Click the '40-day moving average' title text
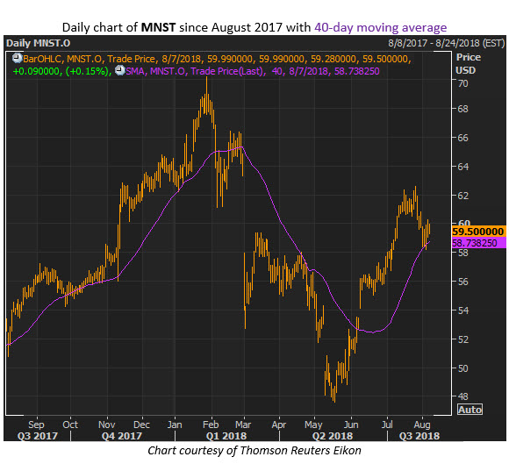Screen dimensions: 509x464 (x=381, y=27)
